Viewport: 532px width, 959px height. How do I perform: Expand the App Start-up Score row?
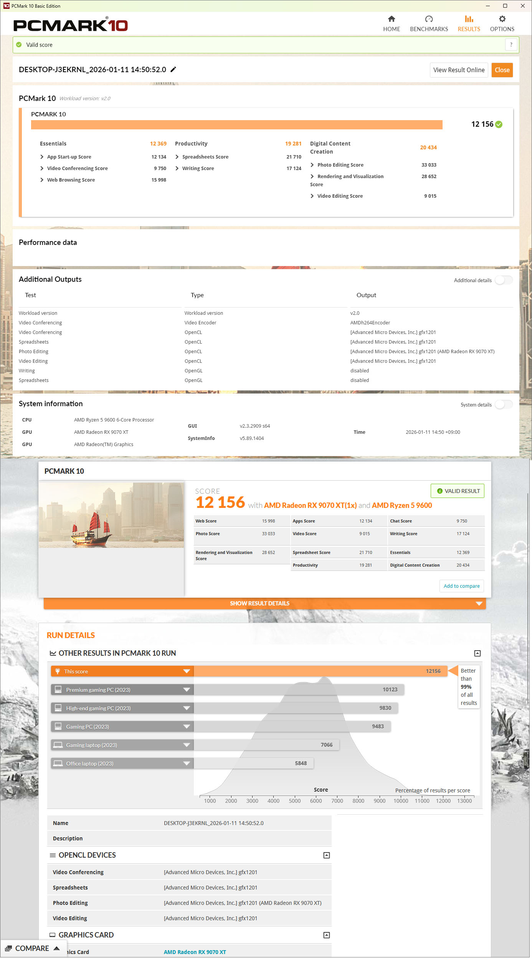(x=42, y=157)
